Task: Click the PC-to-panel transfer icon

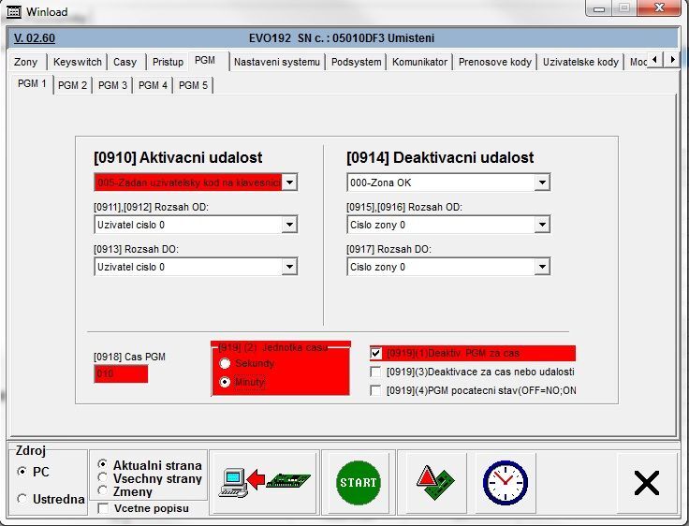Action: click(263, 482)
